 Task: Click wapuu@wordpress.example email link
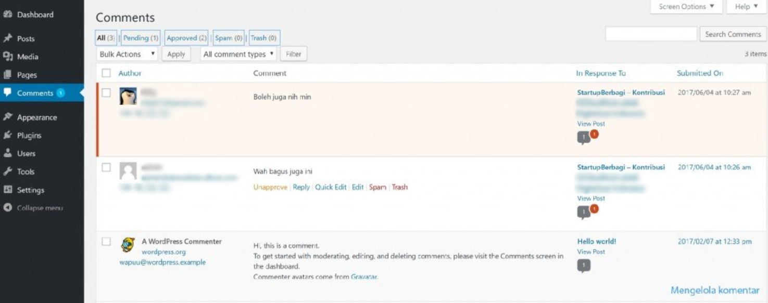(162, 262)
